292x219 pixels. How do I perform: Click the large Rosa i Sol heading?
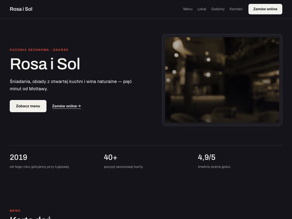[x=45, y=64]
